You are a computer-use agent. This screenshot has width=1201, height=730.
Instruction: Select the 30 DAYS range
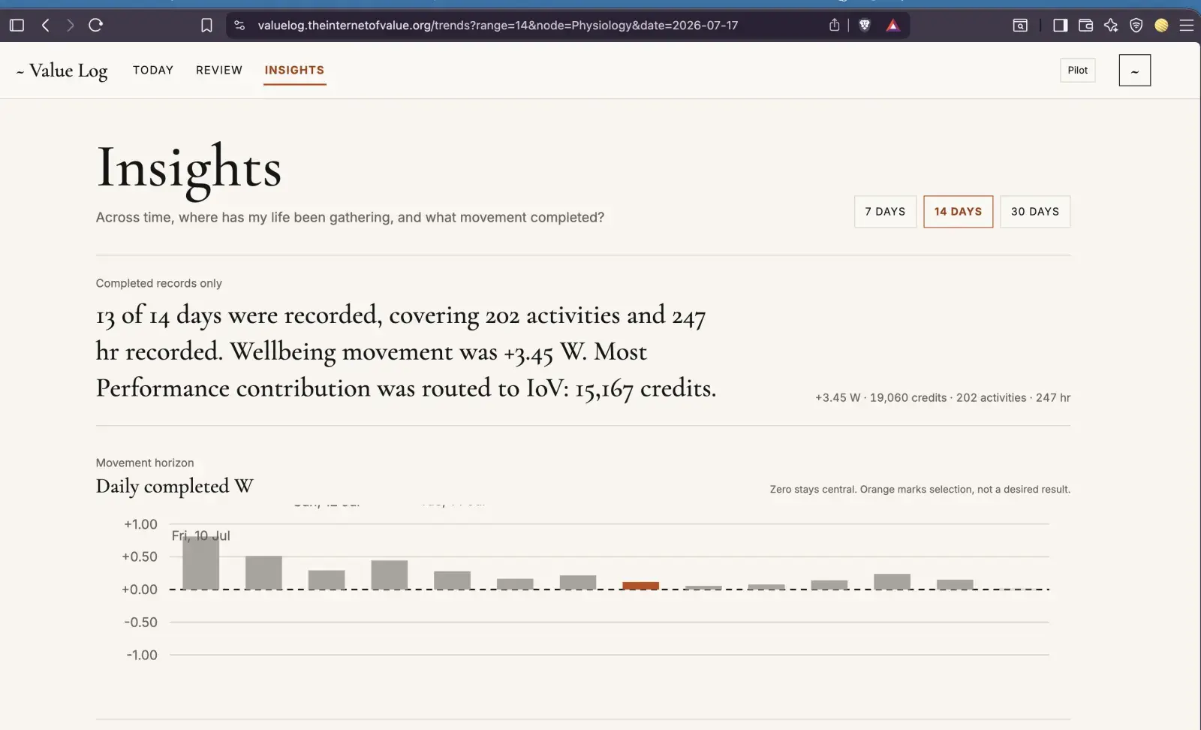click(1035, 212)
